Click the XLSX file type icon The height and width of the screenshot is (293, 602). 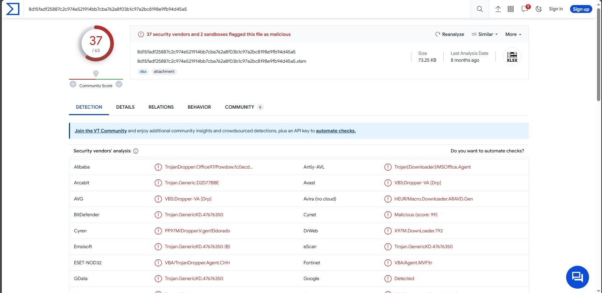[x=512, y=57]
